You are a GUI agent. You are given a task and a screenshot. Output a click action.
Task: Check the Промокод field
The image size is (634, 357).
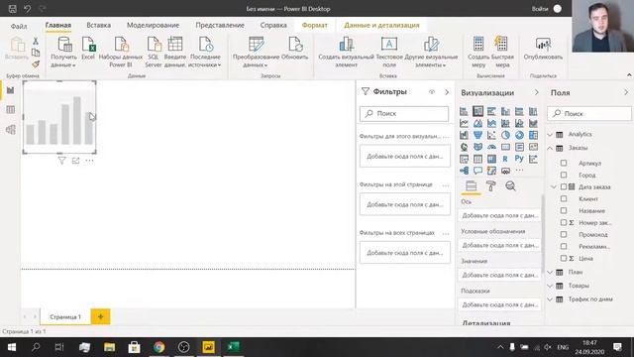[x=564, y=234]
